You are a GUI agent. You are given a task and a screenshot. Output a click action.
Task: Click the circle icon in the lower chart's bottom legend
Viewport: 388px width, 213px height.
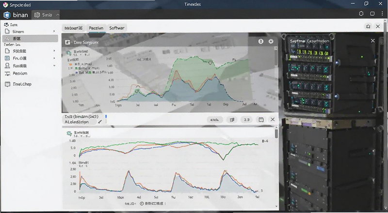(x=142, y=204)
